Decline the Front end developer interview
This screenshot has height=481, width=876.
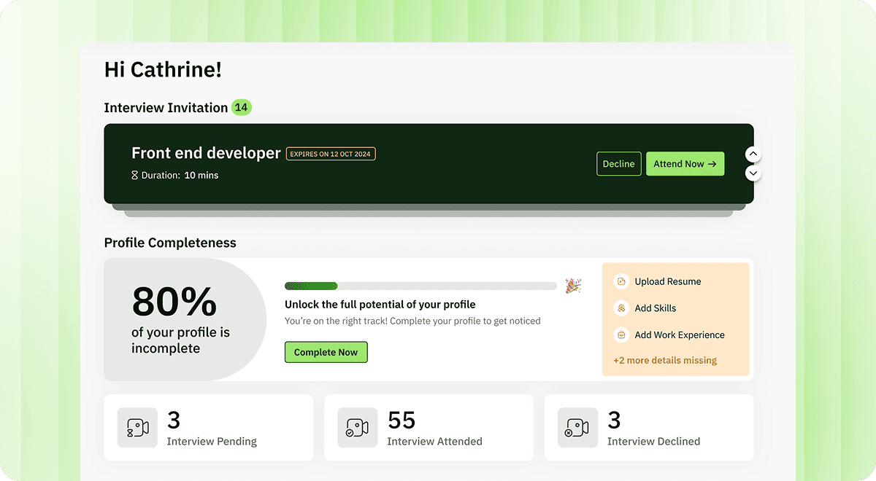point(618,164)
